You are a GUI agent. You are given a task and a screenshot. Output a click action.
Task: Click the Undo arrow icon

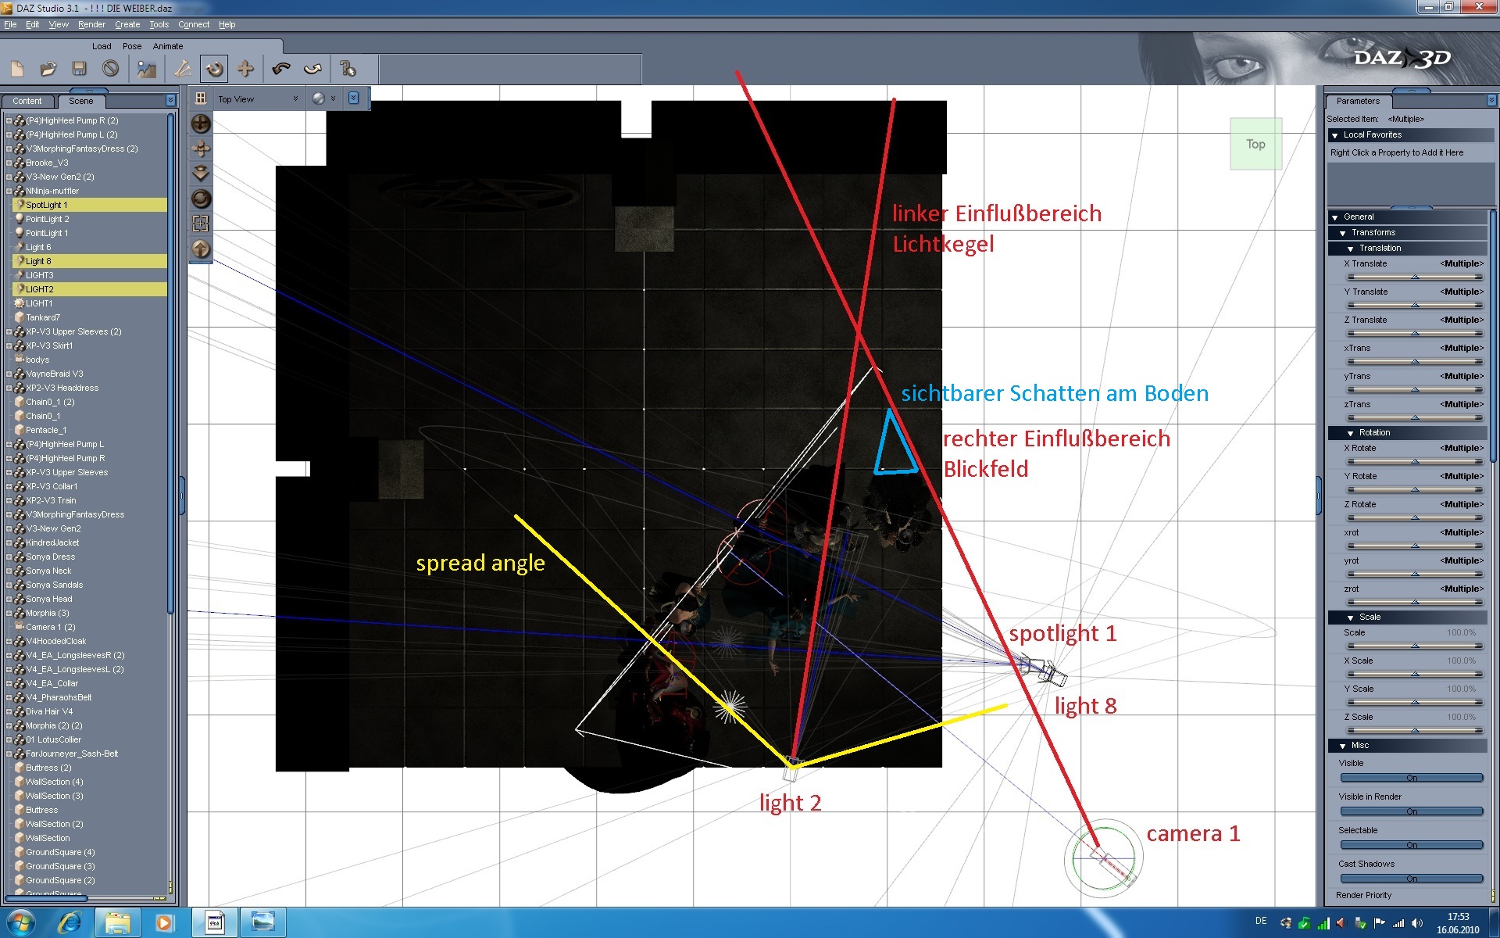pos(281,70)
